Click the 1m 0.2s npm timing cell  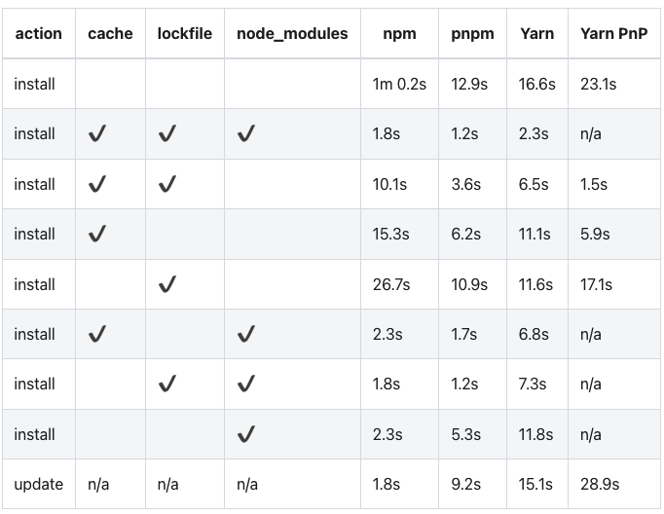399,84
